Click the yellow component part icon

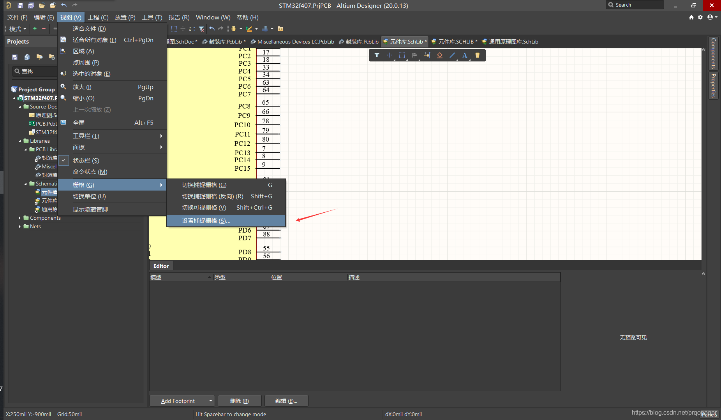point(478,55)
